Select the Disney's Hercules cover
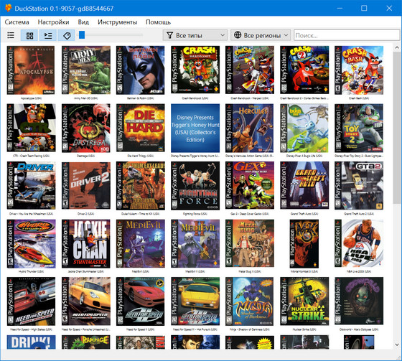402x361 pixels. [250, 128]
